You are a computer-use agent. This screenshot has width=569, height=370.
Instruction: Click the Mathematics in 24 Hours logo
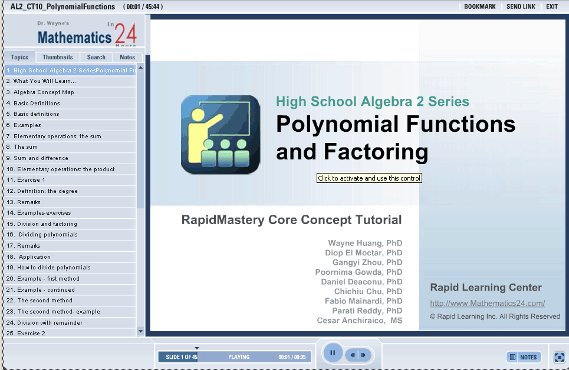[86, 35]
